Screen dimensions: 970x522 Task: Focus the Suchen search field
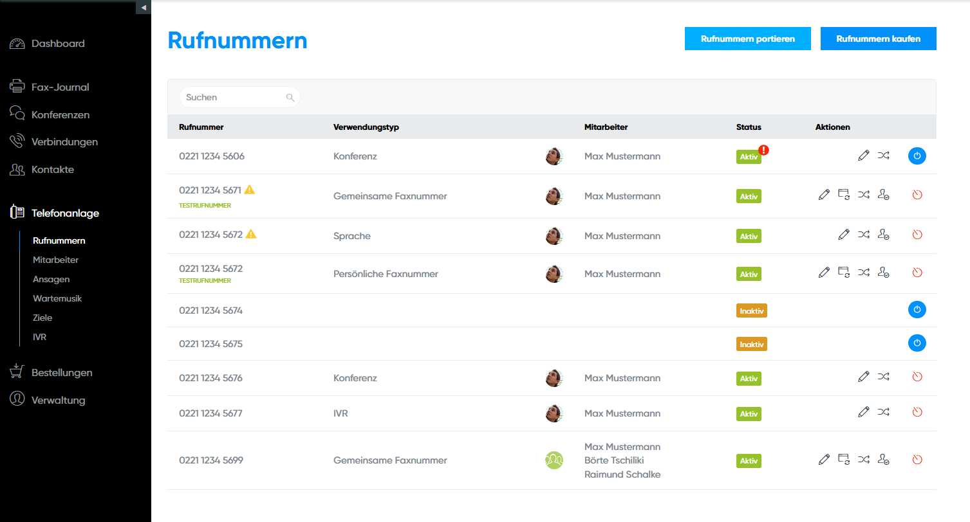233,98
